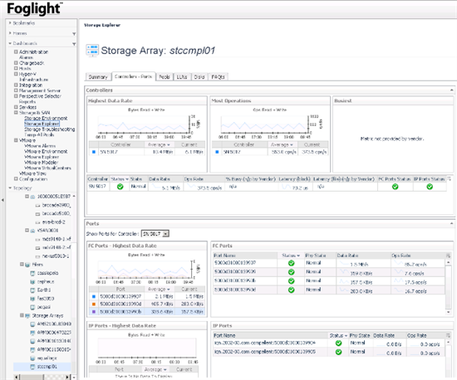Viewport: 457px width, 380px height.
Task: Click blue legend swatch for SN 5017 in Highest Data Rate
Action: point(94,152)
